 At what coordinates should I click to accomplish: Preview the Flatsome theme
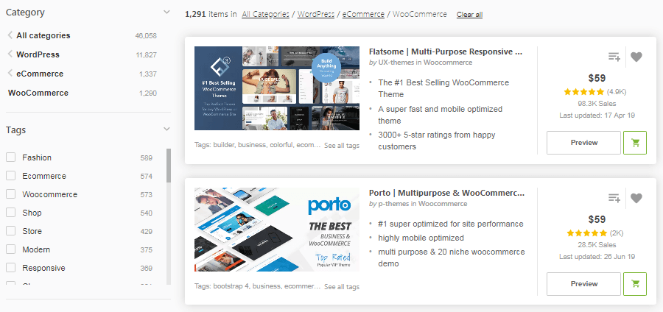(583, 143)
